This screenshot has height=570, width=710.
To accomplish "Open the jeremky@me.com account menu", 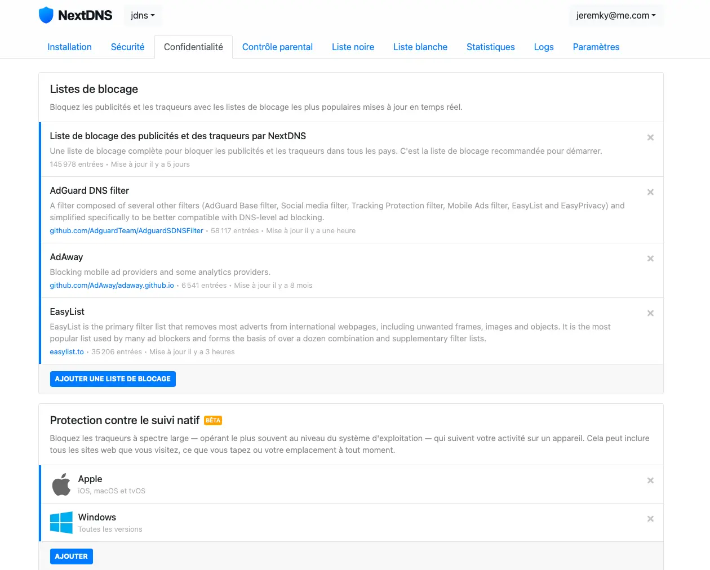I will point(616,15).
